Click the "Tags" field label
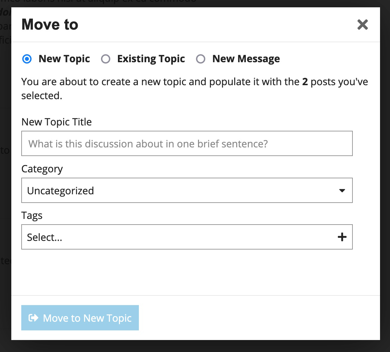This screenshot has height=352, width=390. click(32, 216)
